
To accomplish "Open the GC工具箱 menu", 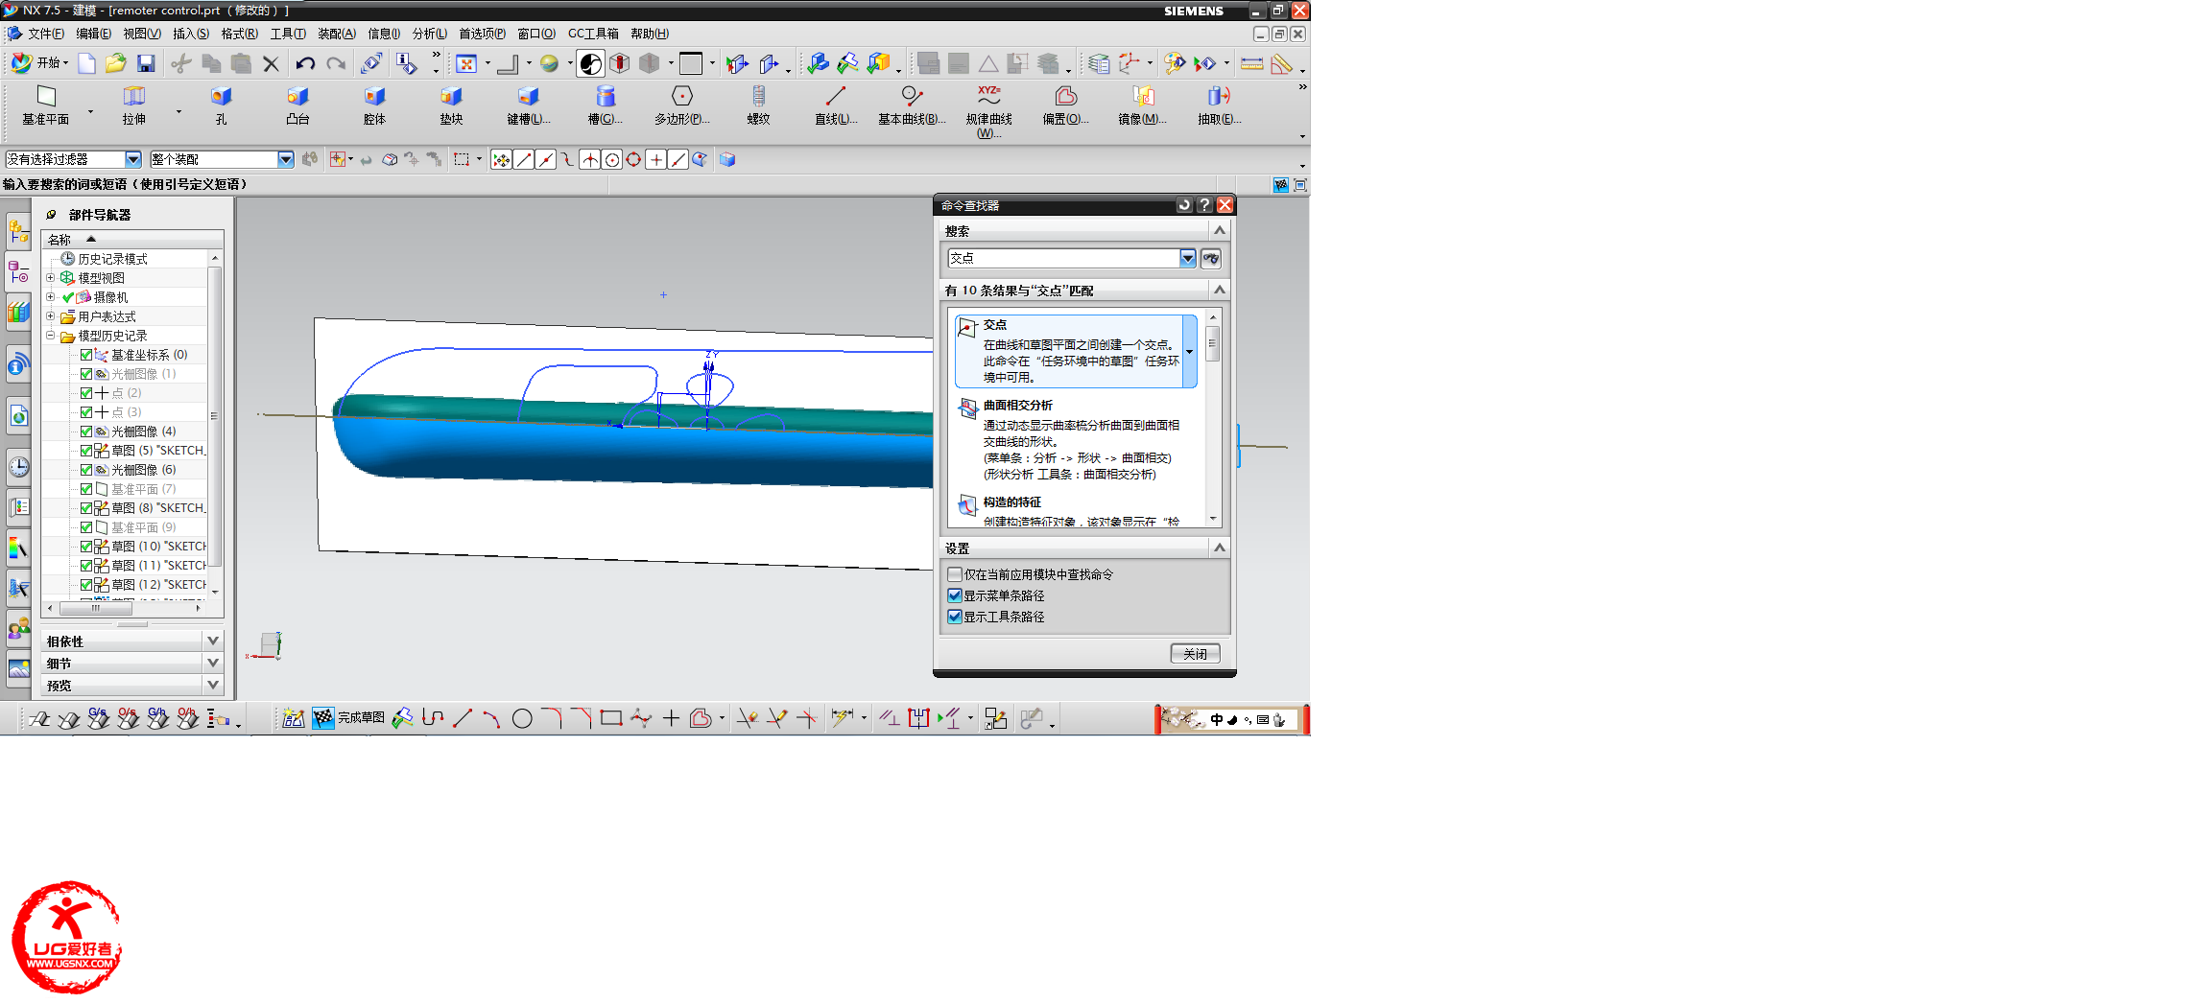I will 593,34.
